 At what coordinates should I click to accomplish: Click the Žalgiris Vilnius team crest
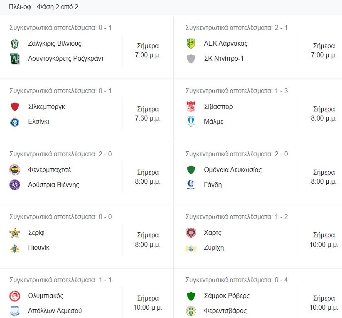tap(15, 44)
